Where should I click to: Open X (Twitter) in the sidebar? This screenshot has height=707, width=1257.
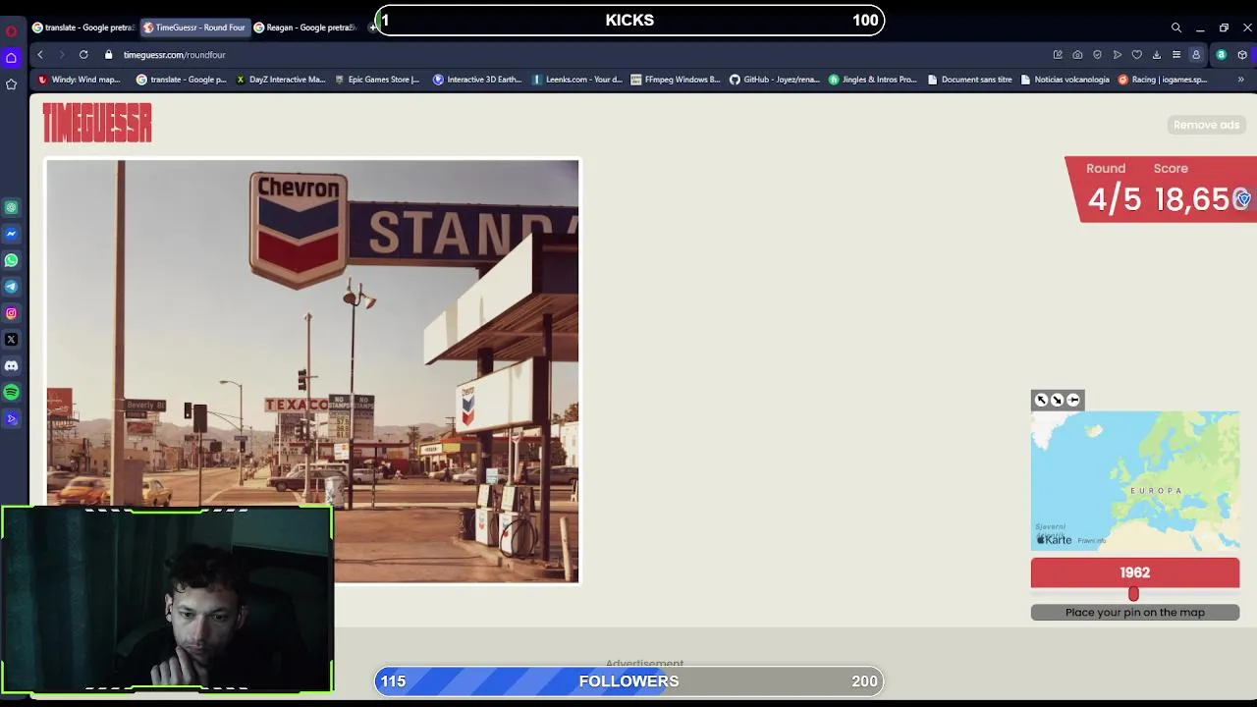tap(12, 340)
